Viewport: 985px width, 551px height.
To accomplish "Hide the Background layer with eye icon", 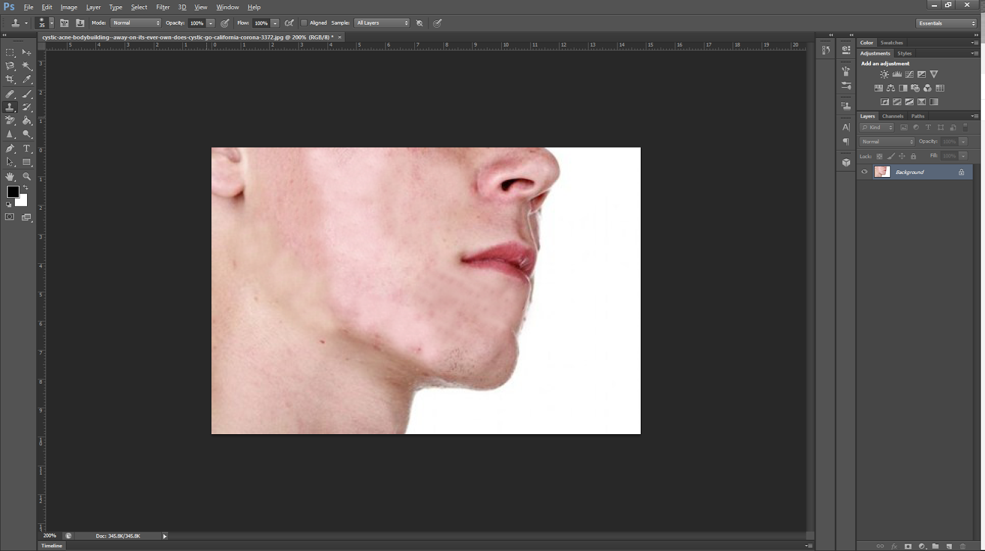I will click(864, 172).
